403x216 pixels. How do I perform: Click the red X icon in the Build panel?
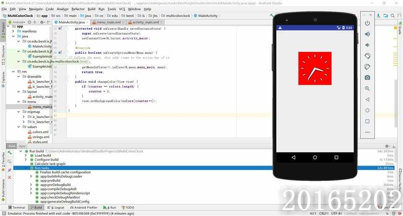tap(10, 177)
